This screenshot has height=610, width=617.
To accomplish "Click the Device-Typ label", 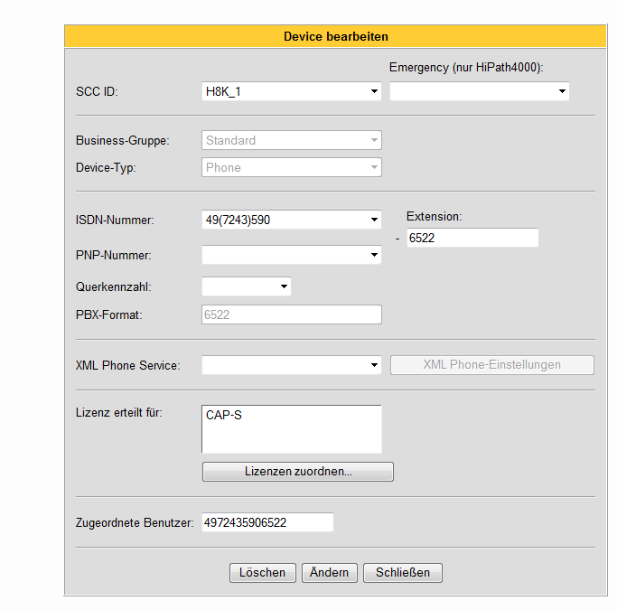I will coord(106,168).
